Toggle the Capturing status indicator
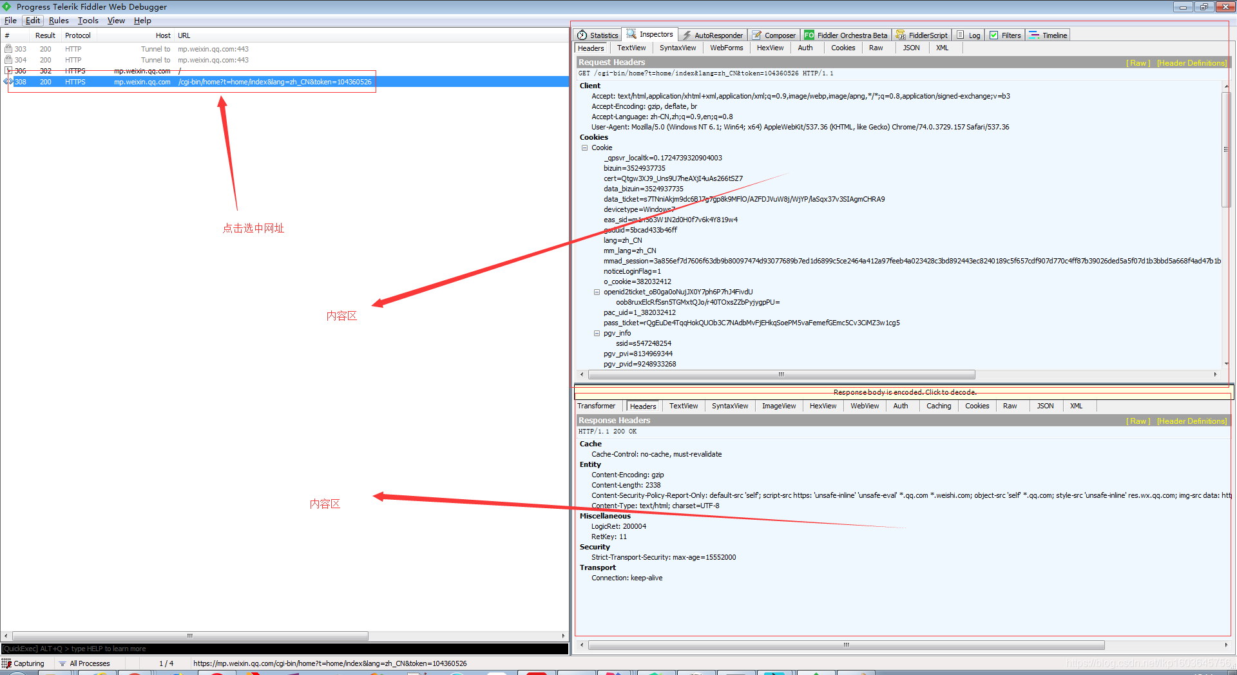 (23, 663)
